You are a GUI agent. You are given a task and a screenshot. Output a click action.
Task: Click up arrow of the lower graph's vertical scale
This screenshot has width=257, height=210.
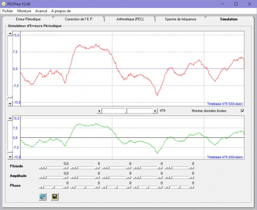(10, 118)
